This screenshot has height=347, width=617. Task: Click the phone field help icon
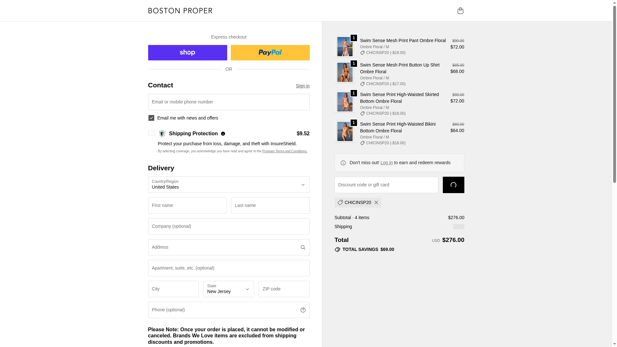click(303, 310)
